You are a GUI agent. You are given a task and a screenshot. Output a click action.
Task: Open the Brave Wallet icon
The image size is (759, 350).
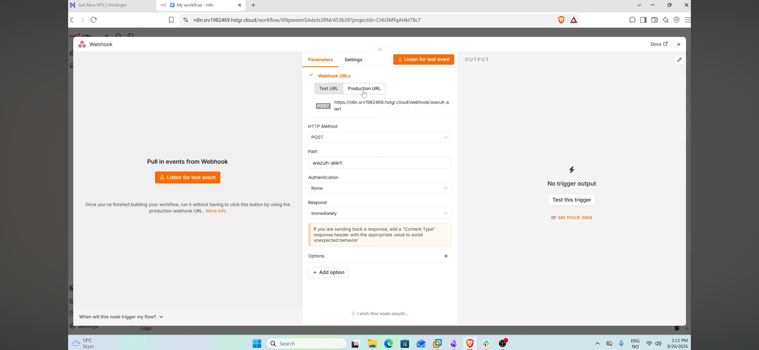[654, 20]
